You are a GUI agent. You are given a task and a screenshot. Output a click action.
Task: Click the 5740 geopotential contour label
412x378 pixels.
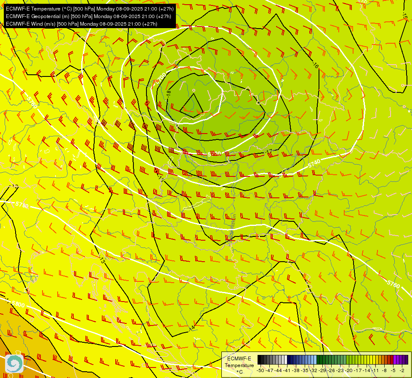(x=314, y=163)
